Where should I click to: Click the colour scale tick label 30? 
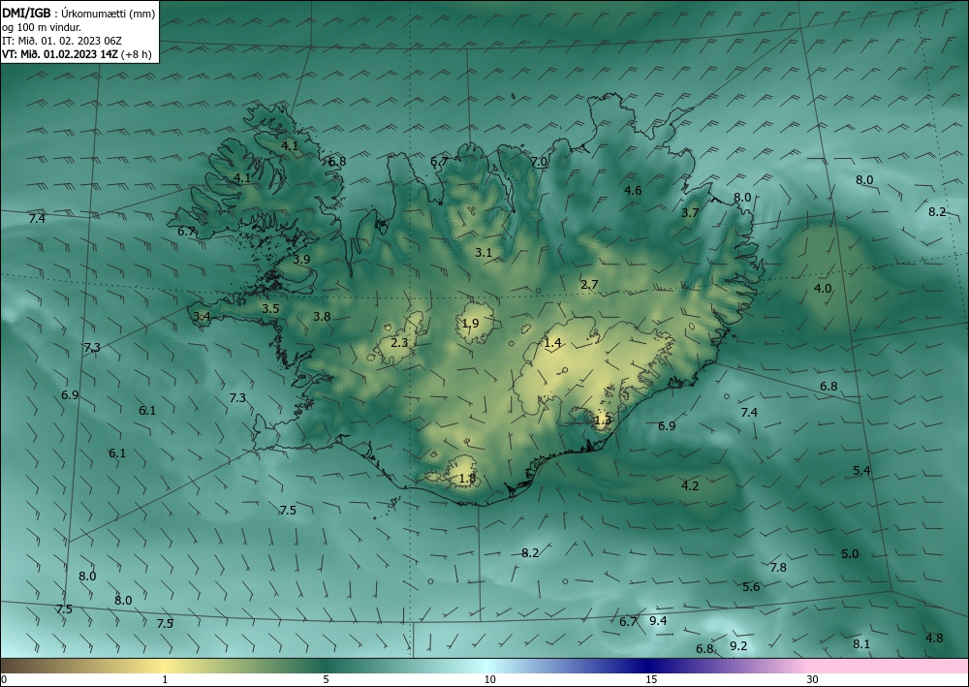tap(812, 679)
